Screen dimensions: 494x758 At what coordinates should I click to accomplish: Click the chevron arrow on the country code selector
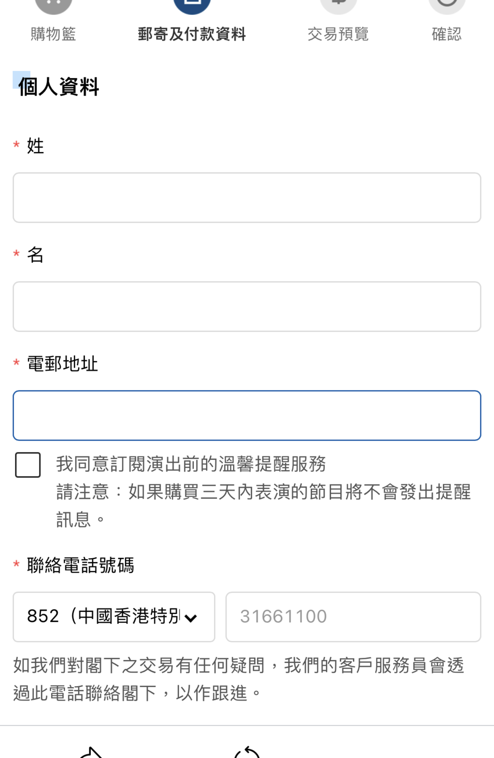click(191, 618)
